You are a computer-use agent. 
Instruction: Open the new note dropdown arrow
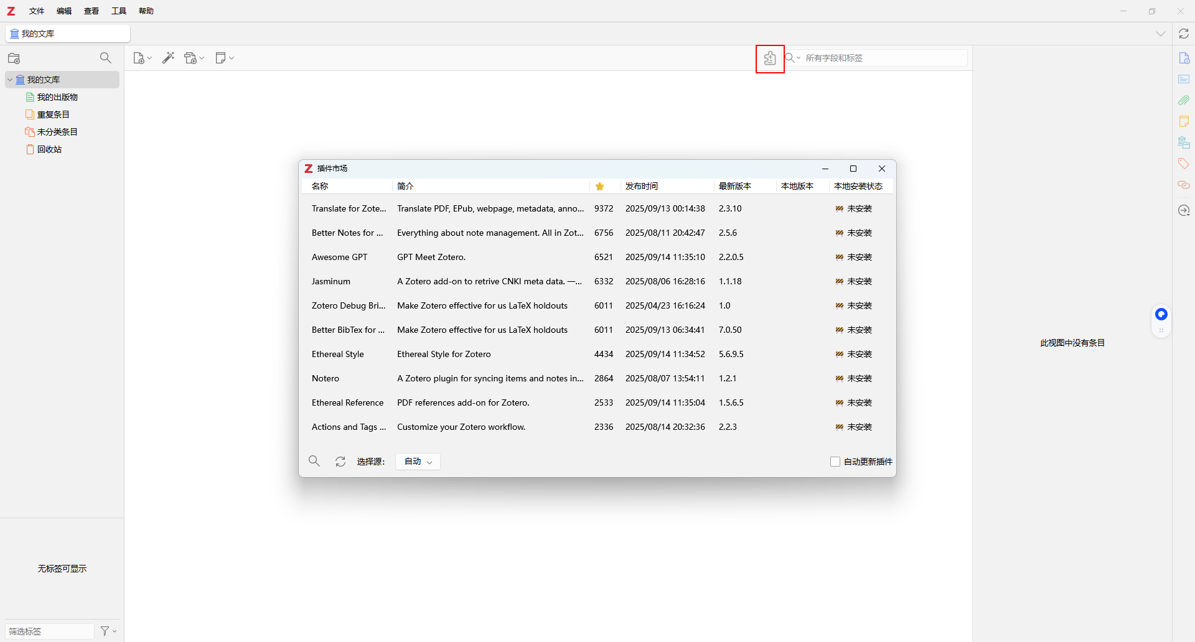232,58
